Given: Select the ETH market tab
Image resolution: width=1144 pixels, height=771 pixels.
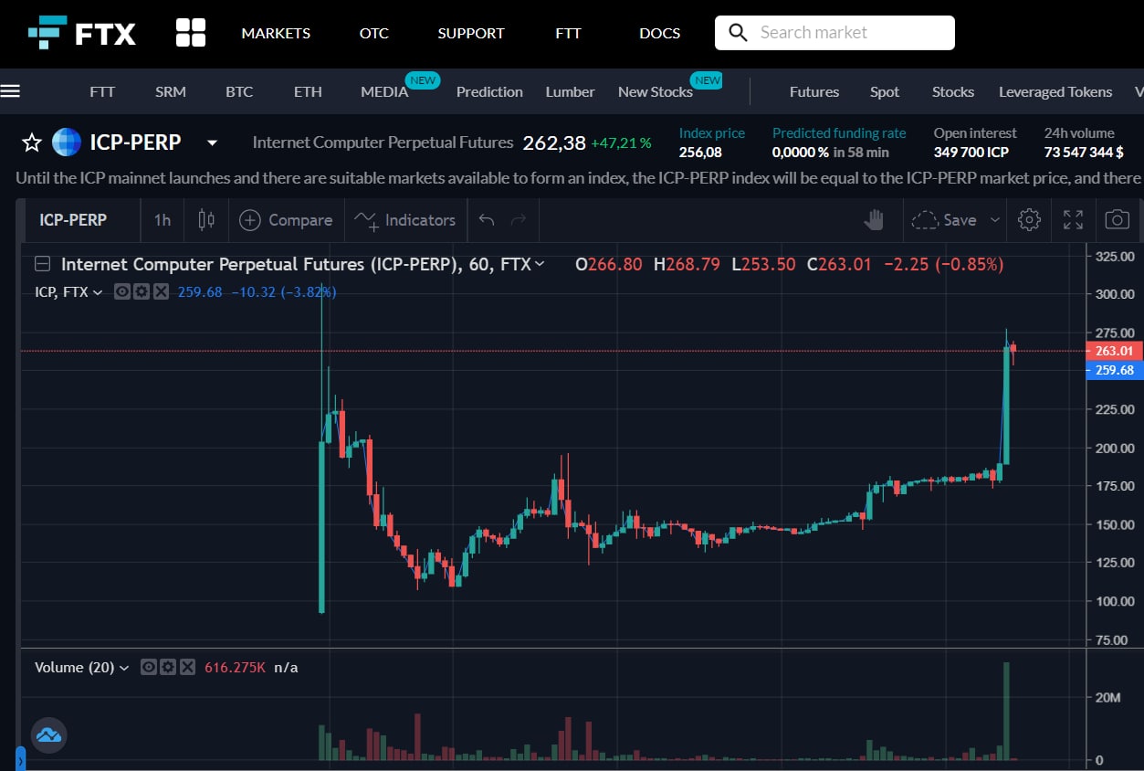Looking at the screenshot, I should click(x=308, y=91).
